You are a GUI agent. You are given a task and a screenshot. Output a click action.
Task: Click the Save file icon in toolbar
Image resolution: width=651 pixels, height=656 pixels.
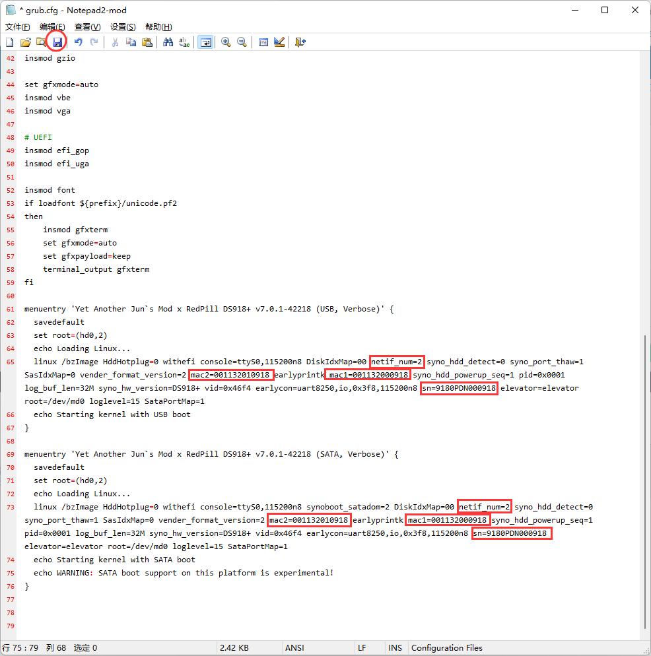coord(57,42)
